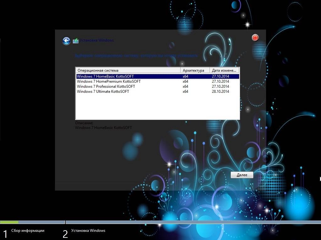Image resolution: width=321 pixels, height=240 pixels.
Task: Click the Далее button
Action: tap(242, 175)
